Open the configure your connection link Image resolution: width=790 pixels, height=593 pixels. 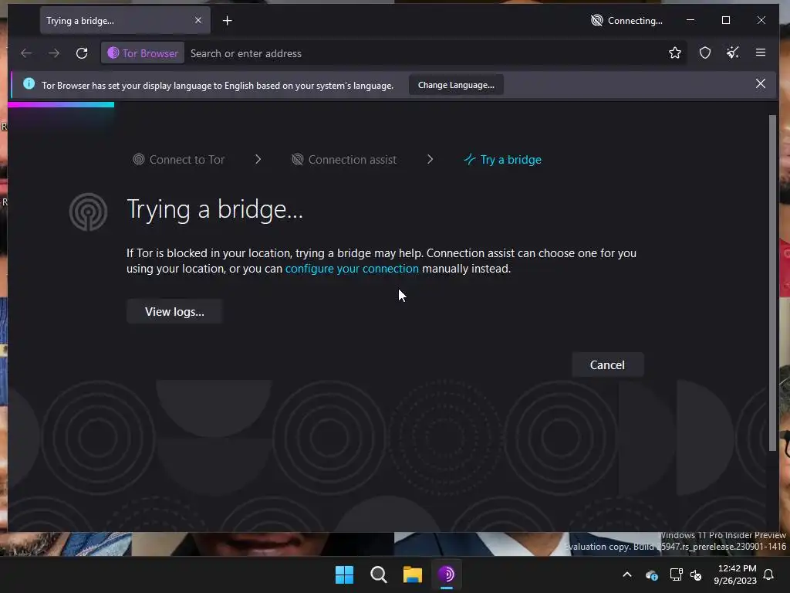(x=352, y=269)
